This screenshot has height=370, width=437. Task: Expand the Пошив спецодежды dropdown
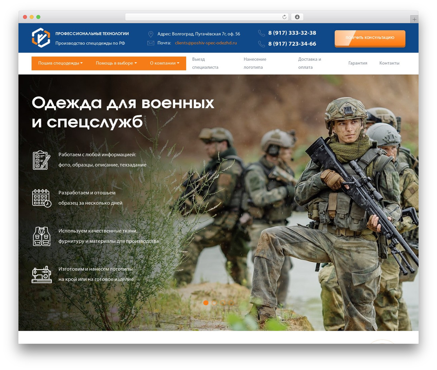[x=60, y=63]
